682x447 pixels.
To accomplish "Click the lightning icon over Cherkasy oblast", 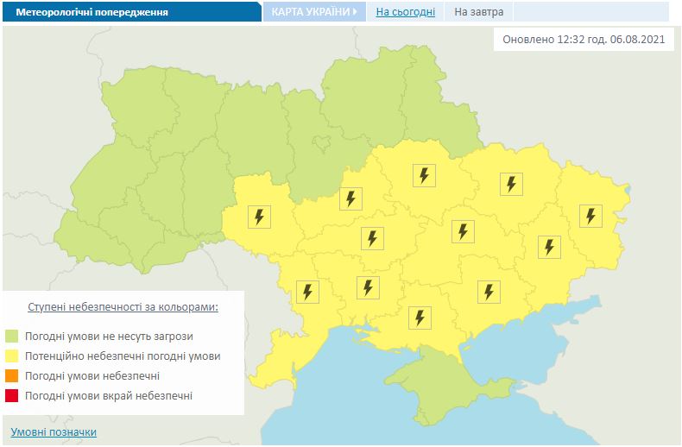I will pyautogui.click(x=350, y=198).
